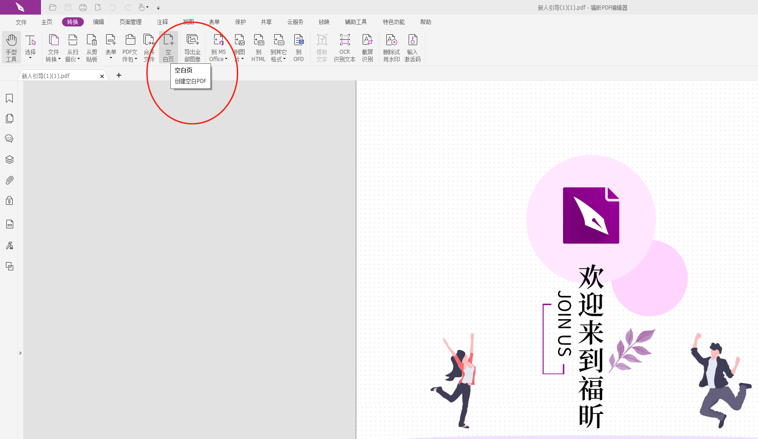Image resolution: width=758 pixels, height=439 pixels.
Task: Click the horizontal scrollbar at bottom
Action: [182, 435]
